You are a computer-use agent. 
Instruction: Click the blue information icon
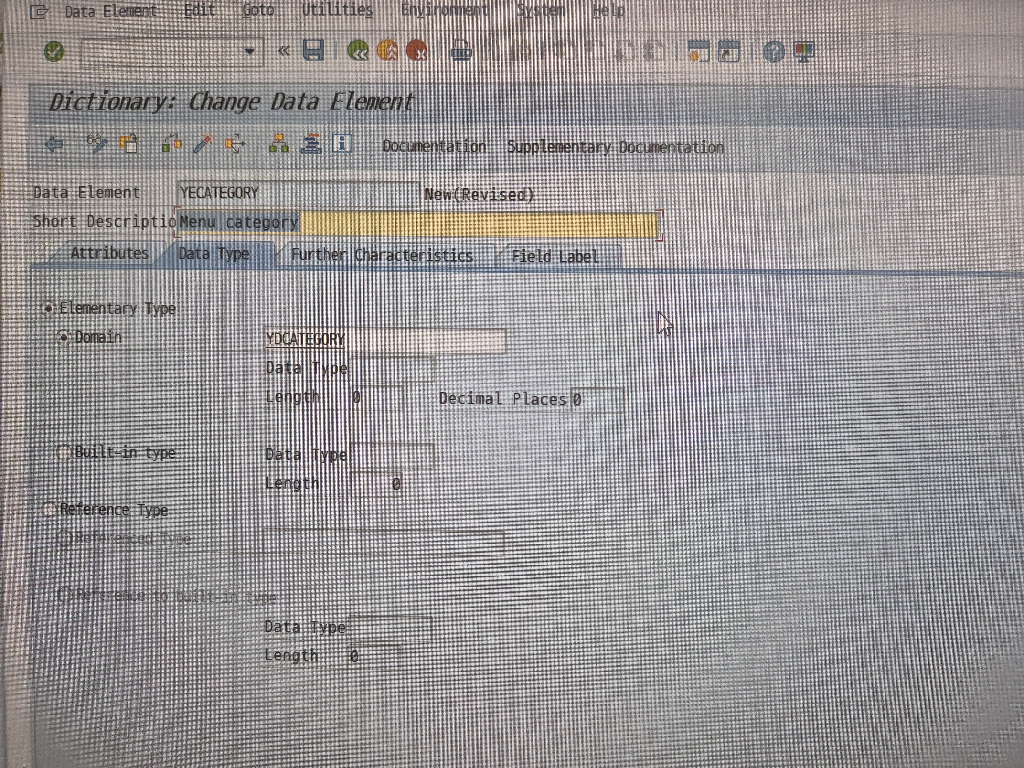click(x=342, y=144)
